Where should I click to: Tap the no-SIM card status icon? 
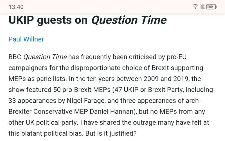202,7
